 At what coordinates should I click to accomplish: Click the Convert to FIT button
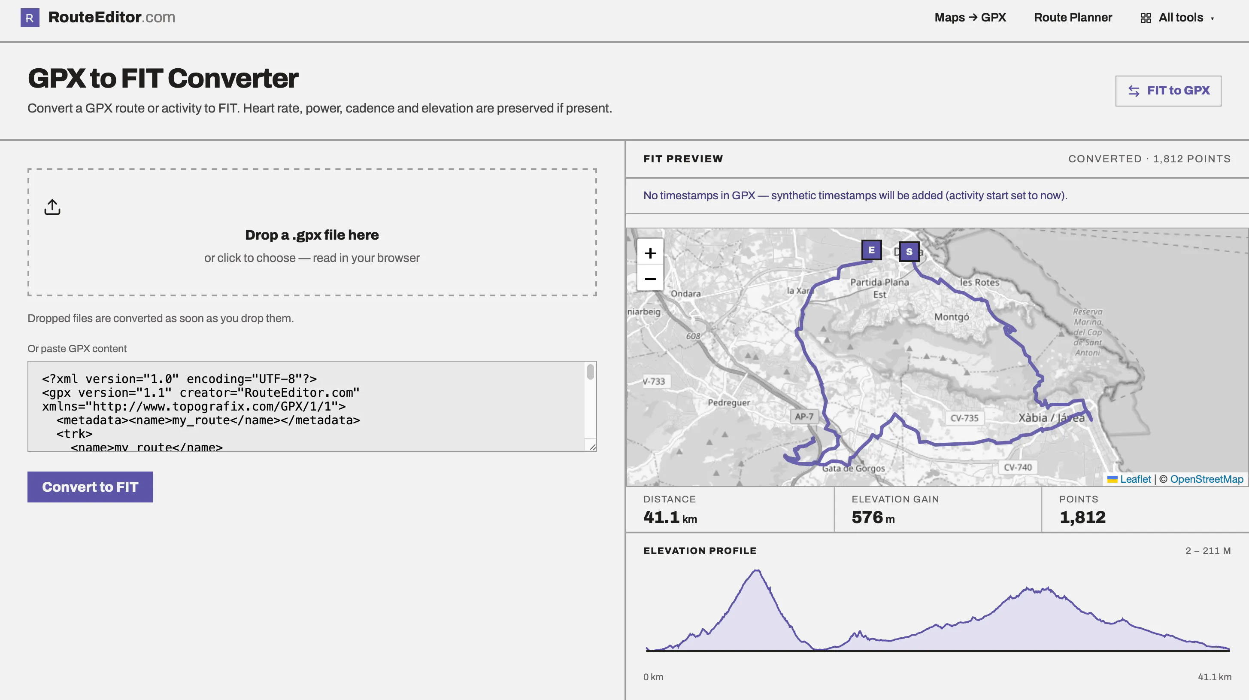(90, 487)
